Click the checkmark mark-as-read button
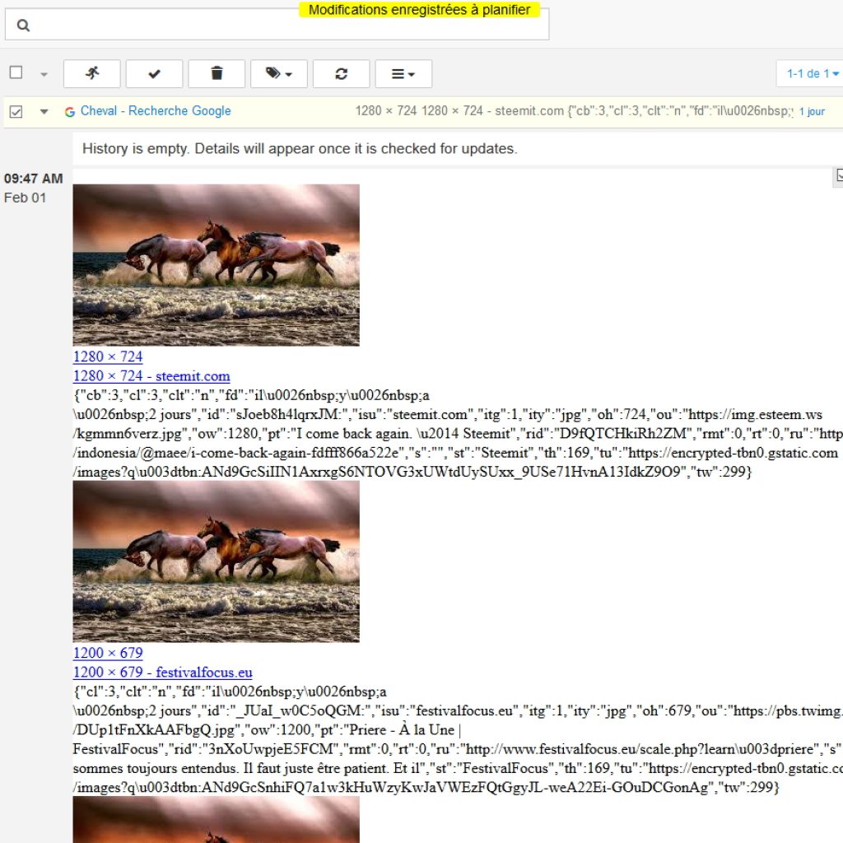Viewport: 843px width, 843px height. 154,73
